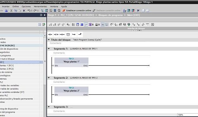This screenshot has height=117, width=198.
Task: Collapse project tree with left arrow
Action: tap(45, 15)
